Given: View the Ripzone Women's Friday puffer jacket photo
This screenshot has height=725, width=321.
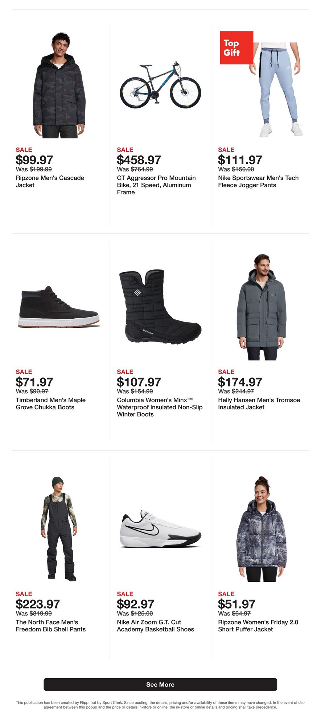Looking at the screenshot, I should 262,529.
